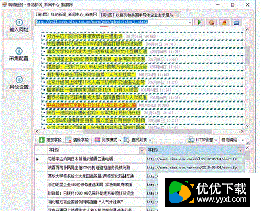Click the cookie icon beside run button
This screenshot has height=211, width=261.
(x=212, y=22)
